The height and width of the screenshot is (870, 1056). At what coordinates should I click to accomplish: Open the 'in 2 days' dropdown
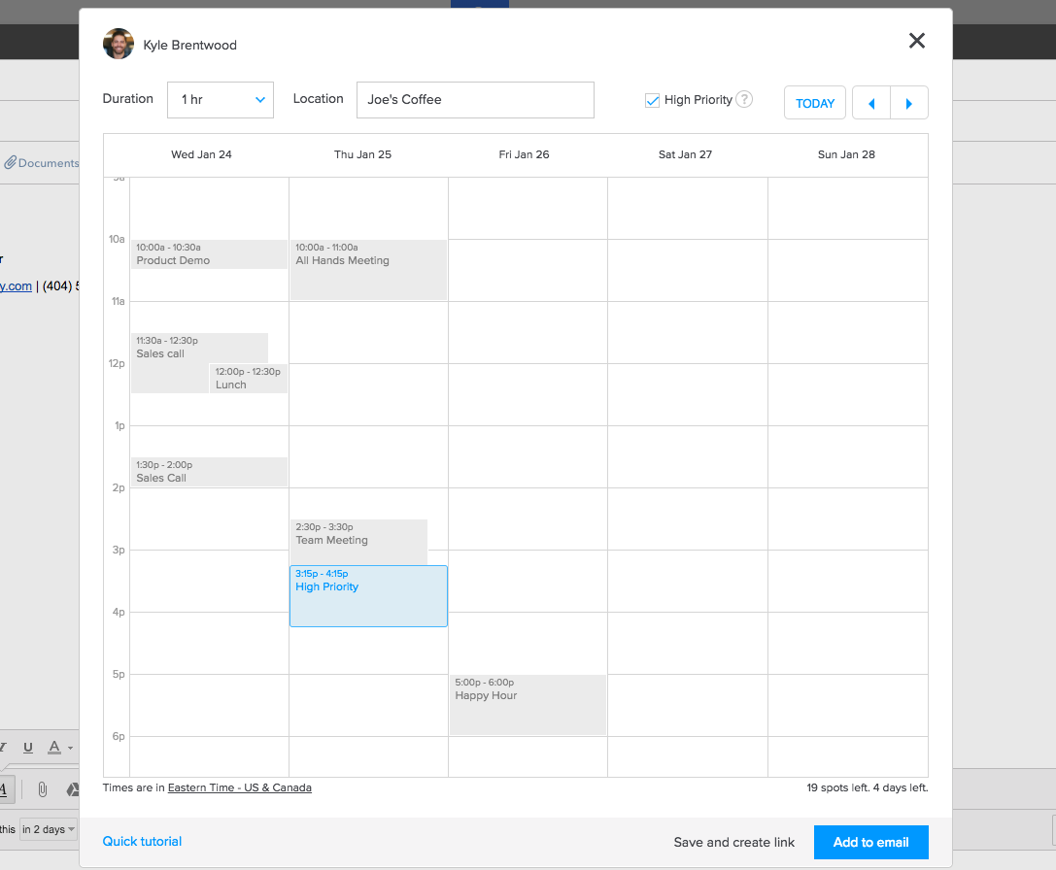click(x=48, y=828)
